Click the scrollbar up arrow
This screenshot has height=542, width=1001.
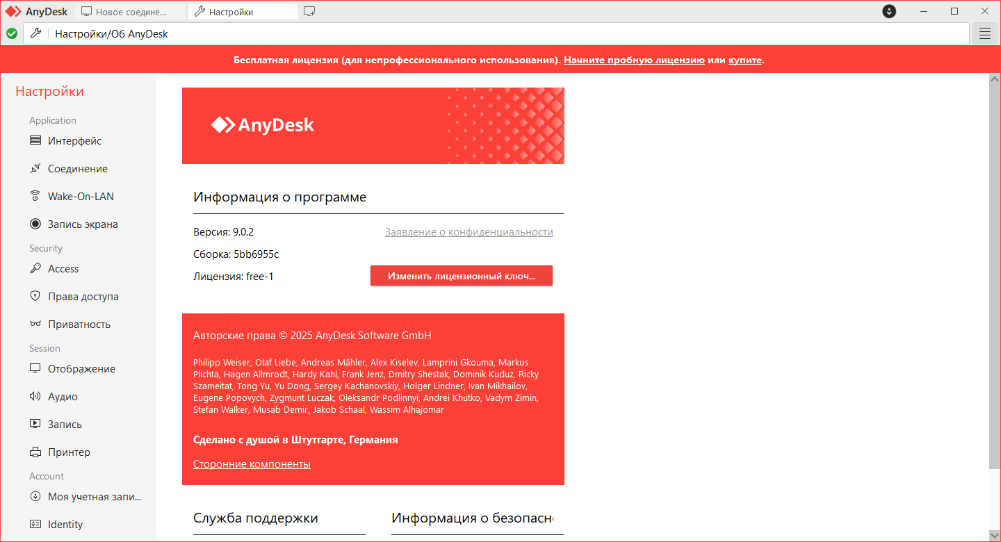tap(995, 78)
